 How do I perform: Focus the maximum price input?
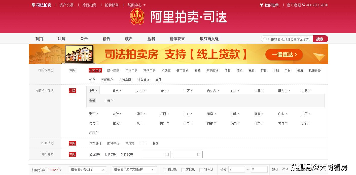point(259,169)
